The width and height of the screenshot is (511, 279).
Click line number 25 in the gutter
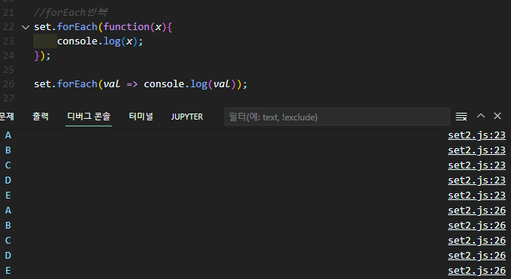coord(8,70)
